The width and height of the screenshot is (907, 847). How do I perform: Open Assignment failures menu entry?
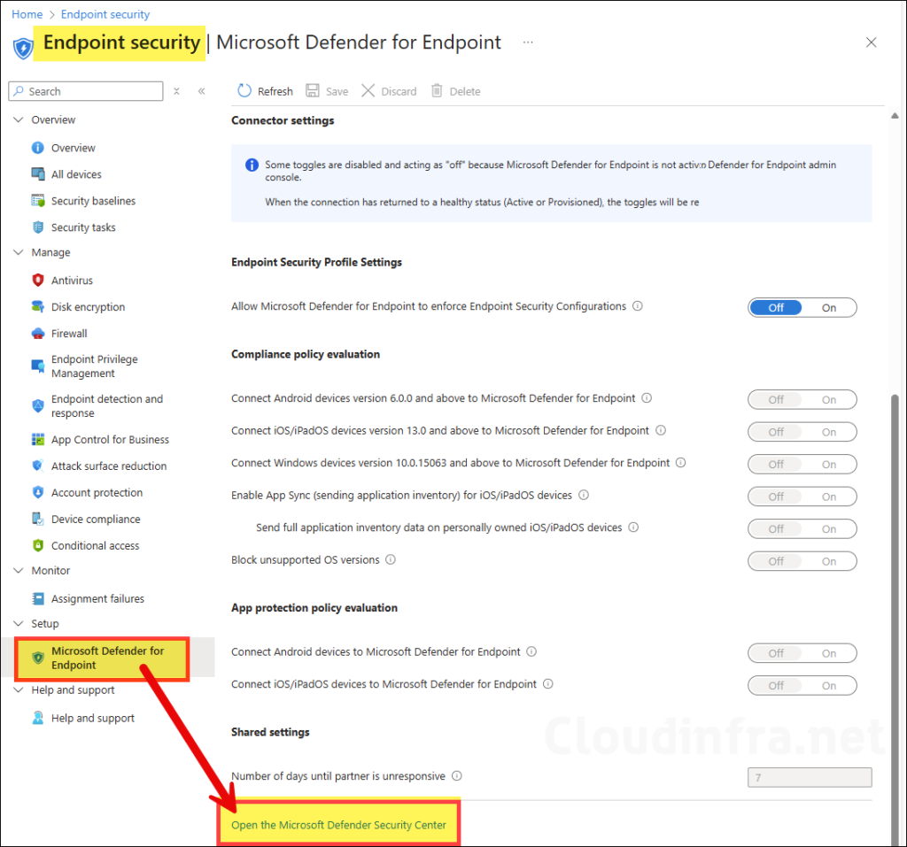(97, 599)
